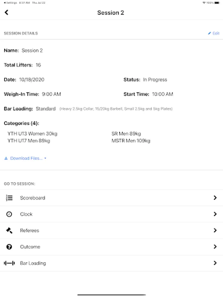Open Clock using its right chevron
This screenshot has width=223, height=297.
coord(215,214)
